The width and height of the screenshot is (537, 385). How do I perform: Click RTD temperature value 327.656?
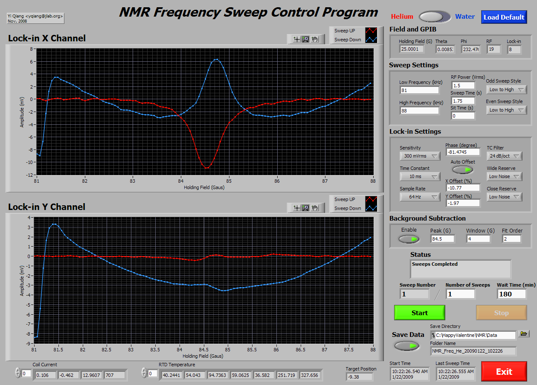309,375
